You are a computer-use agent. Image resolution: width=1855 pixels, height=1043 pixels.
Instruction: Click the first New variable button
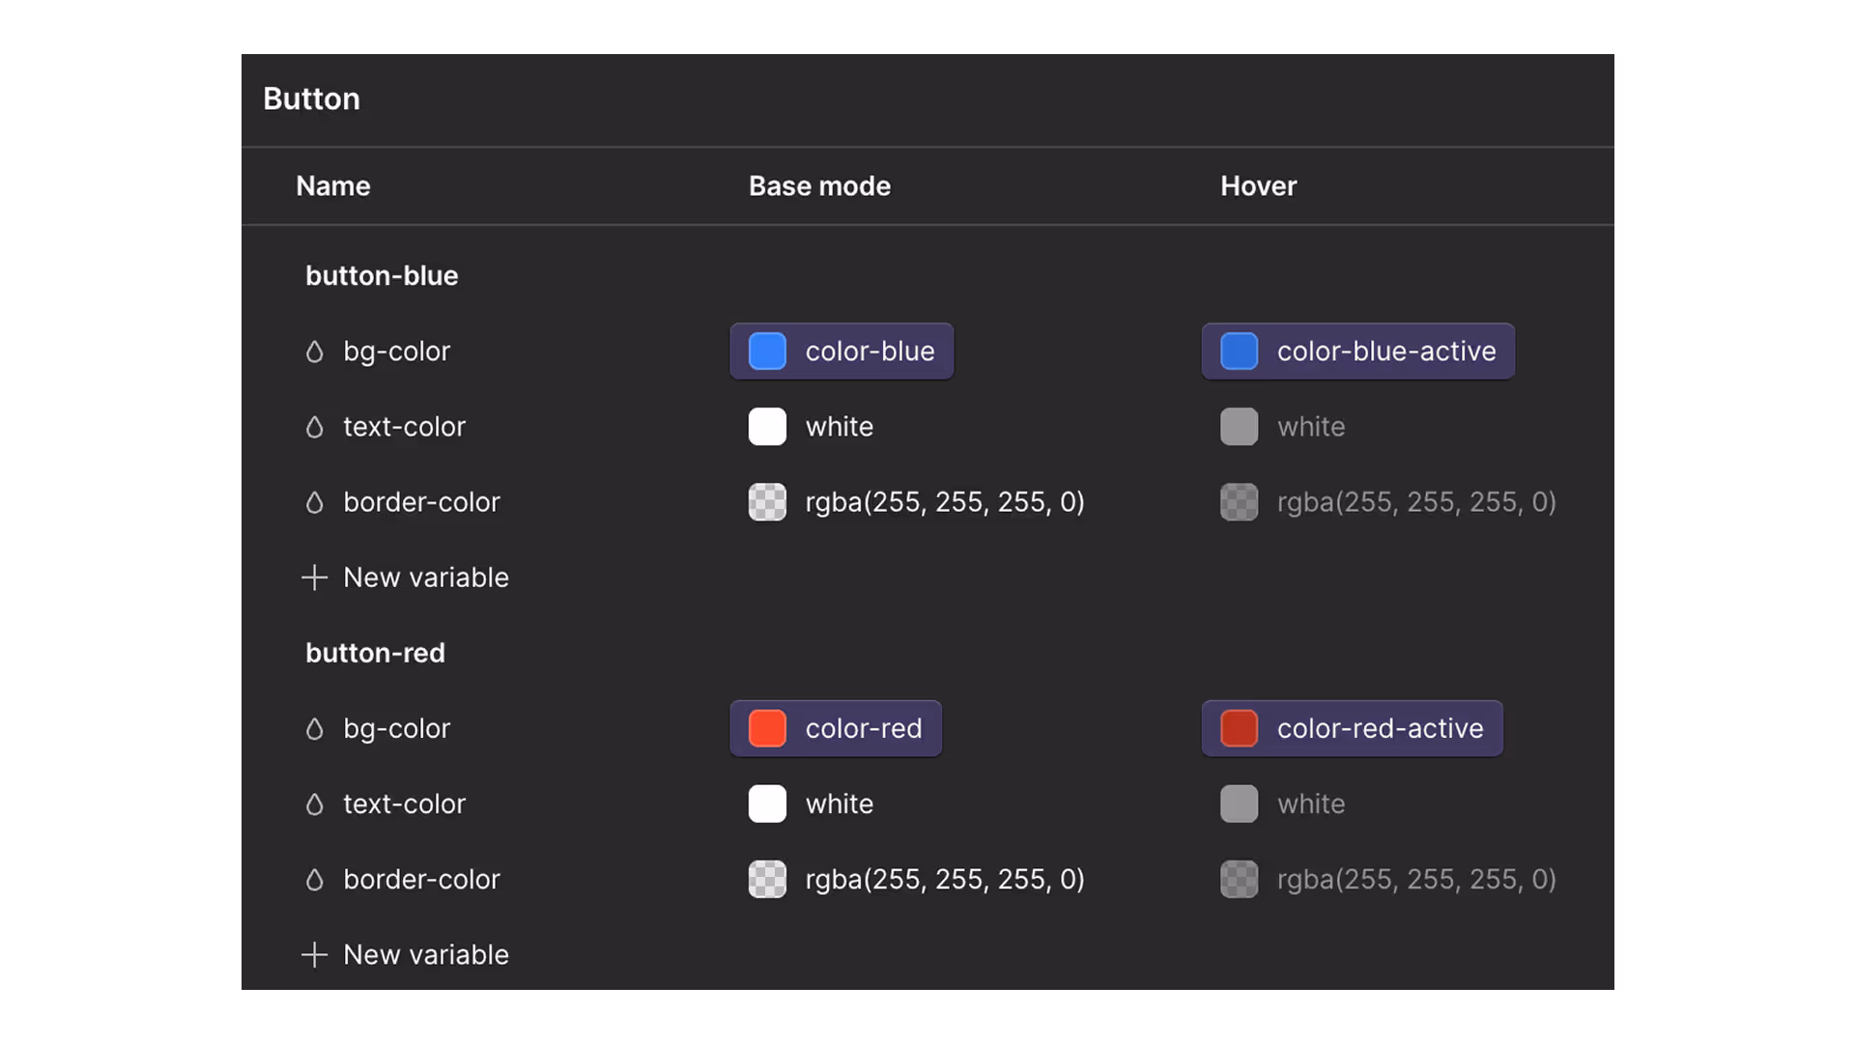(425, 578)
